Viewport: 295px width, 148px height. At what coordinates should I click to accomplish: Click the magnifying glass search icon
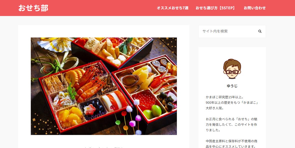(x=260, y=31)
